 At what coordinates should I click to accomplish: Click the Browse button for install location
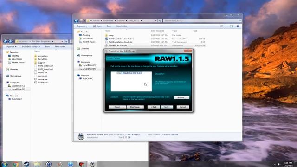coord(181,98)
